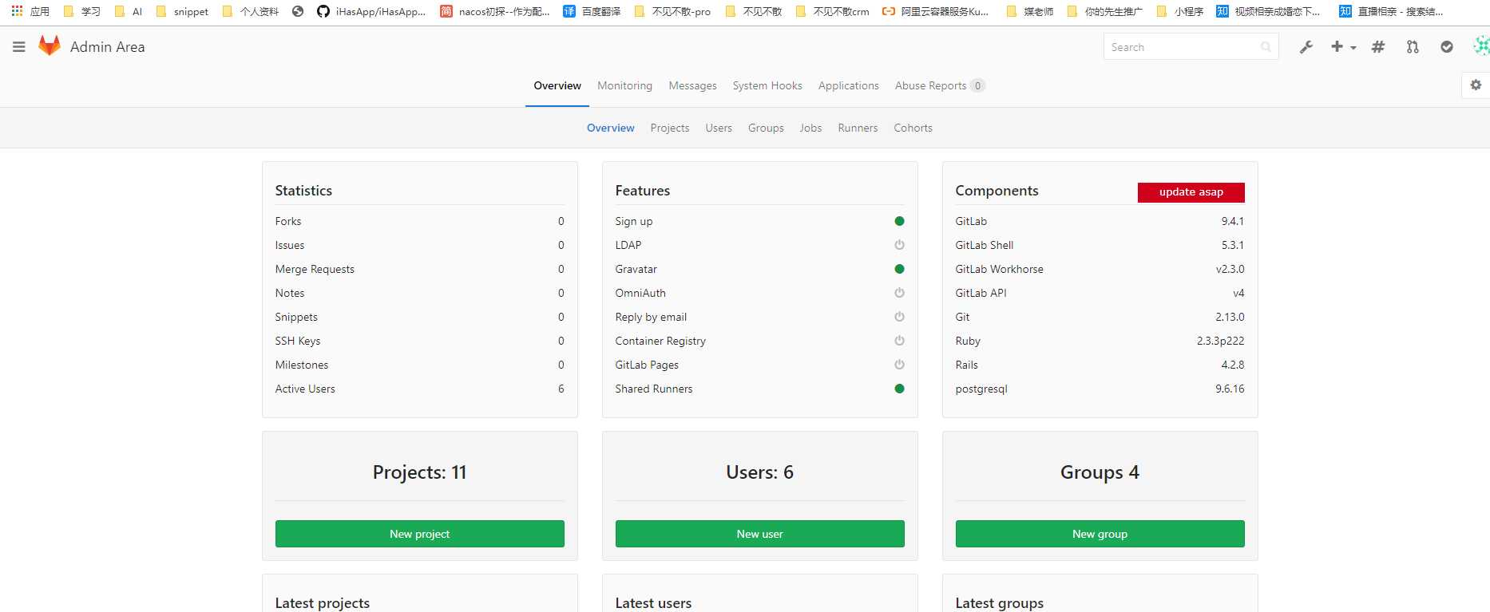Click the Rails version 4.2.8

pyautogui.click(x=1232, y=365)
